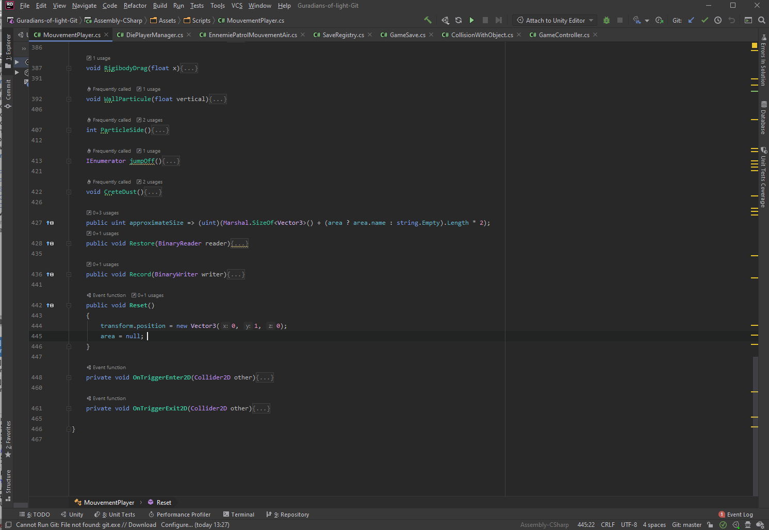The height and width of the screenshot is (530, 769).
Task: Open the Database side panel
Action: [x=763, y=118]
